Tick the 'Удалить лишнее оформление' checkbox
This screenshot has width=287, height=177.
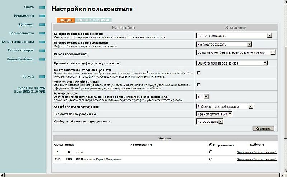(198, 84)
